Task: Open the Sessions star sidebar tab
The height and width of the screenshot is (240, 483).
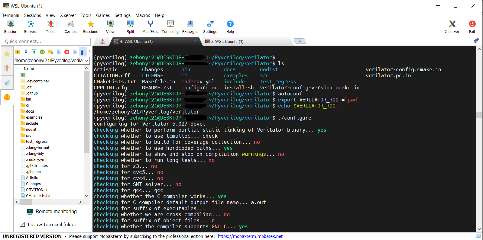Action: [x=7, y=54]
